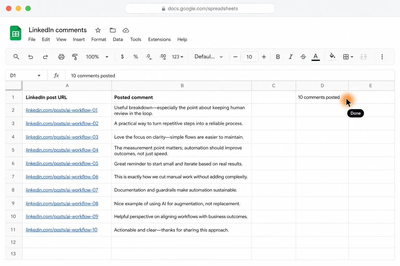Decrease decimal places

(x=149, y=57)
